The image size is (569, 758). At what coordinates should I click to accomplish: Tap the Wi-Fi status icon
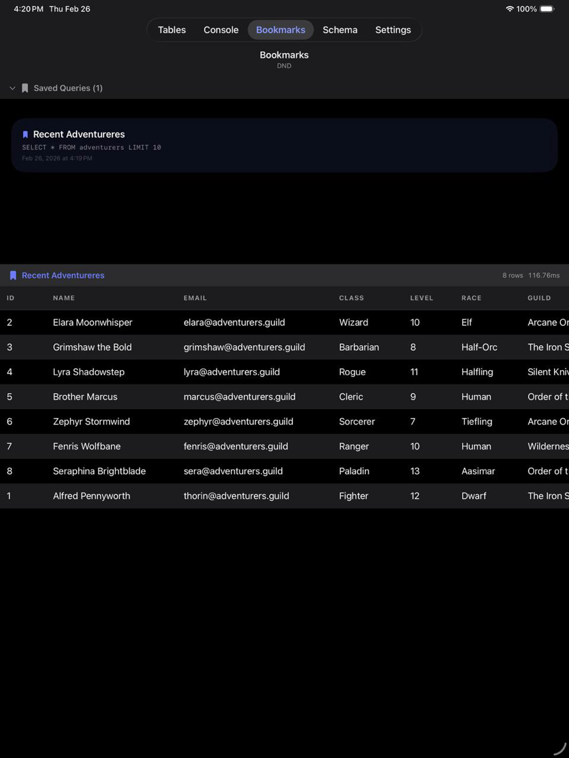[510, 9]
